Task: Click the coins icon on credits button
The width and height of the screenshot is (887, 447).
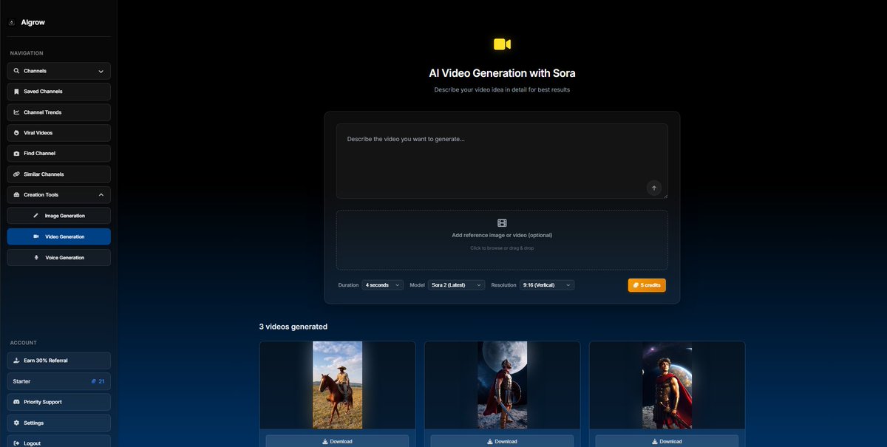Action: tap(636, 285)
